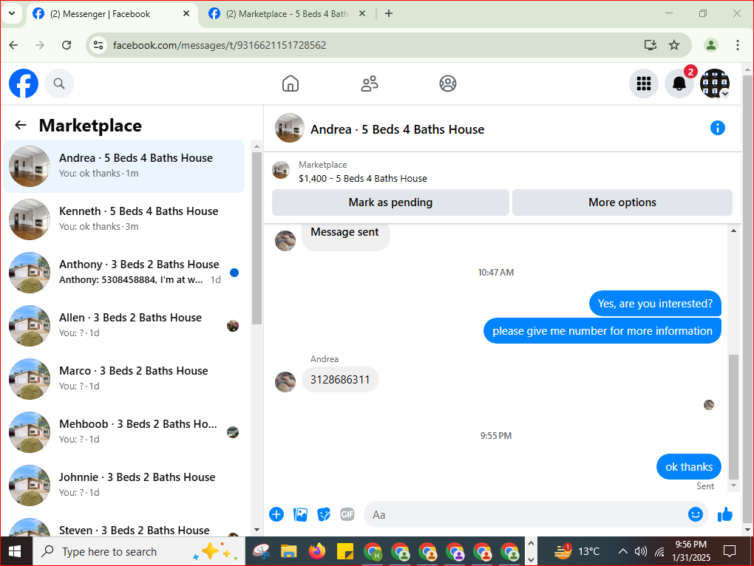Click the 'Yes, are you interested?' message bubble
The image size is (754, 566).
tap(655, 304)
